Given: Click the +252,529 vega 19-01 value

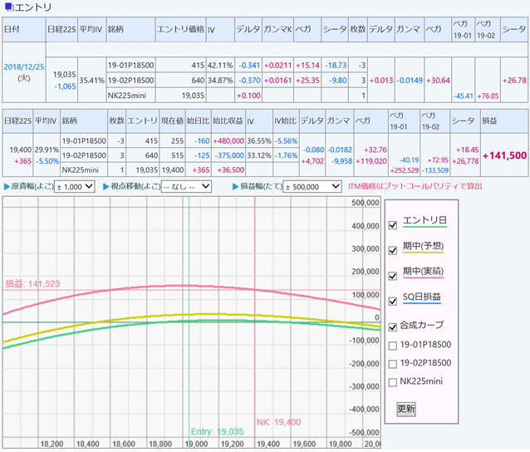Looking at the screenshot, I should point(405,170).
